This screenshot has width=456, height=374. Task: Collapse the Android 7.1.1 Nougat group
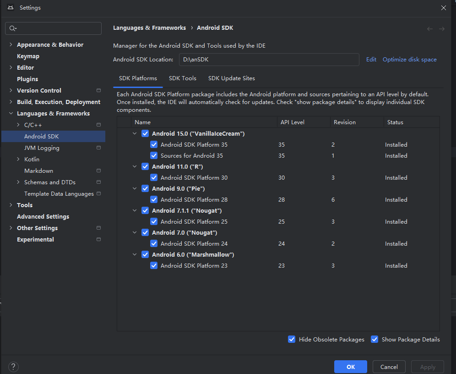135,210
